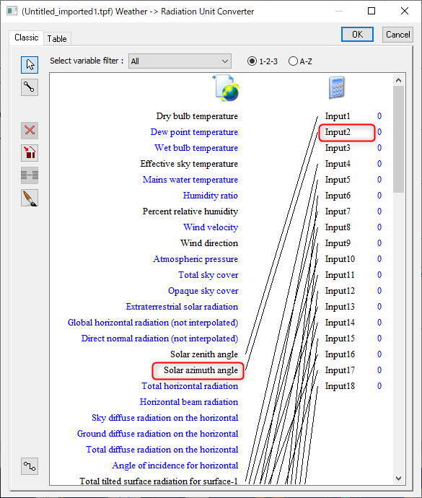
Task: Click the Input4 variable
Action: 338,164
